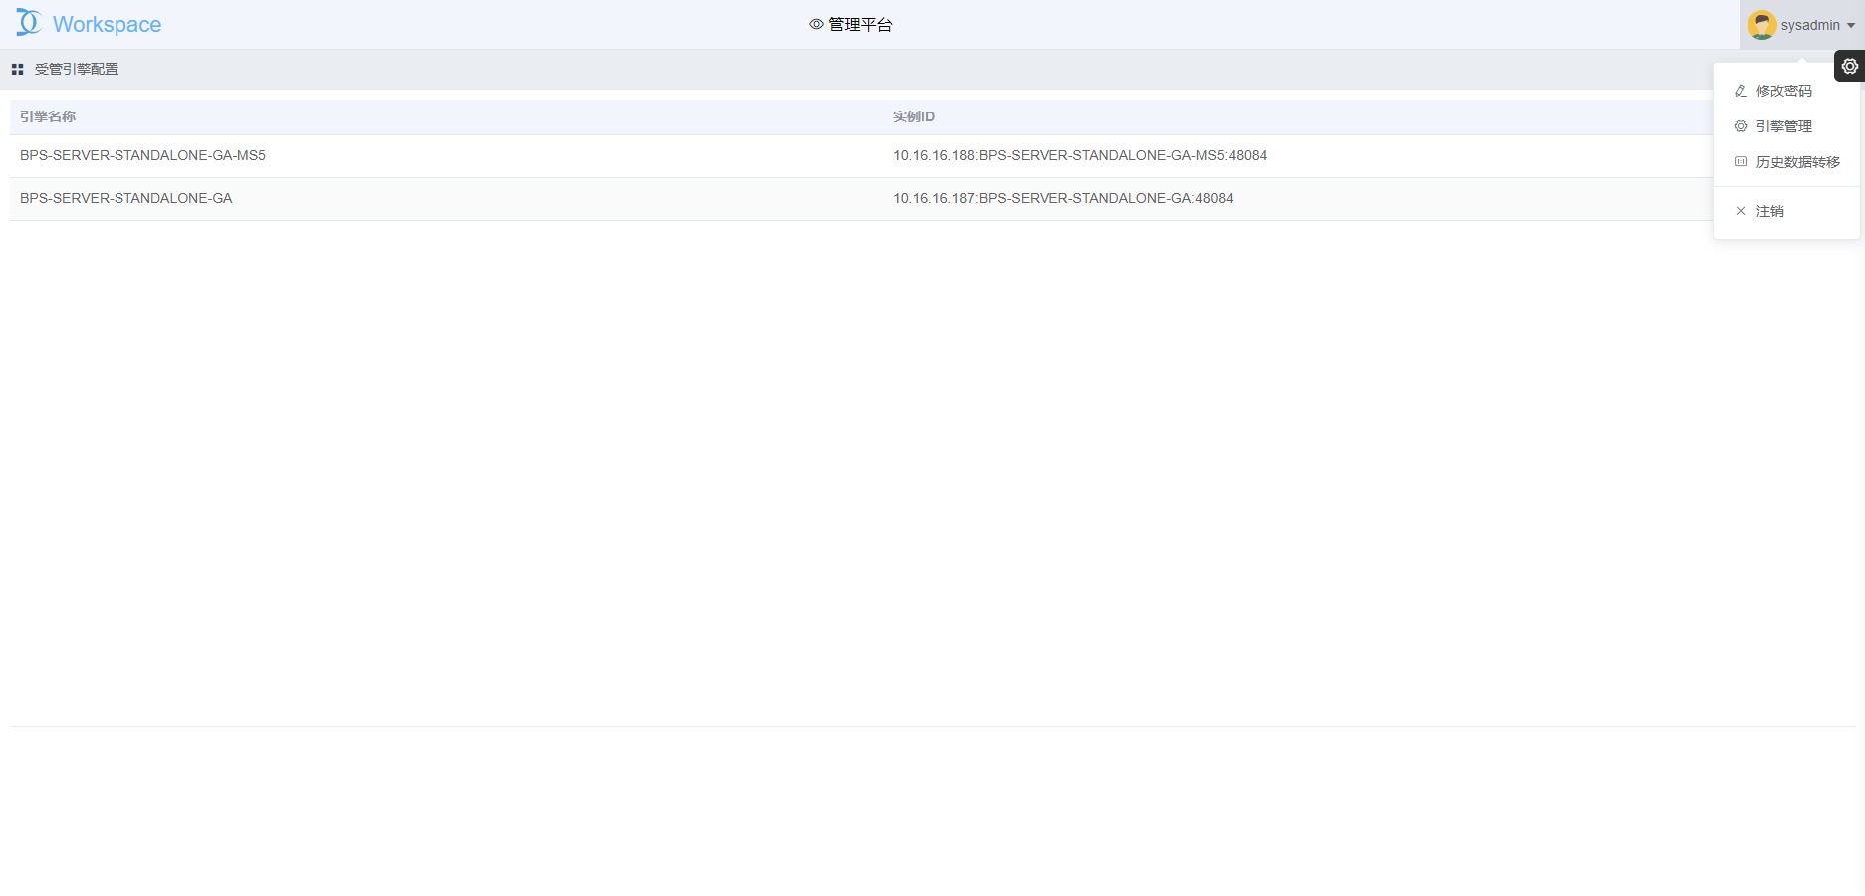Click the 实例ID column header

click(x=913, y=117)
